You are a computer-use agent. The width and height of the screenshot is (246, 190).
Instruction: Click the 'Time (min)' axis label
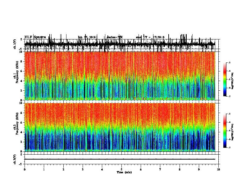[124, 172]
